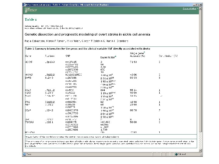The width and height of the screenshot is (219, 164).
Task: Click the Gene column header
Action: [28, 56]
